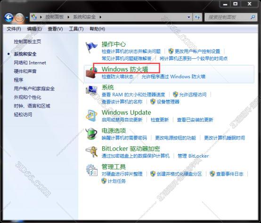Image resolution: width=261 pixels, height=223 pixels.
Task: Click 检查防火墙状态 link
Action: (117, 77)
